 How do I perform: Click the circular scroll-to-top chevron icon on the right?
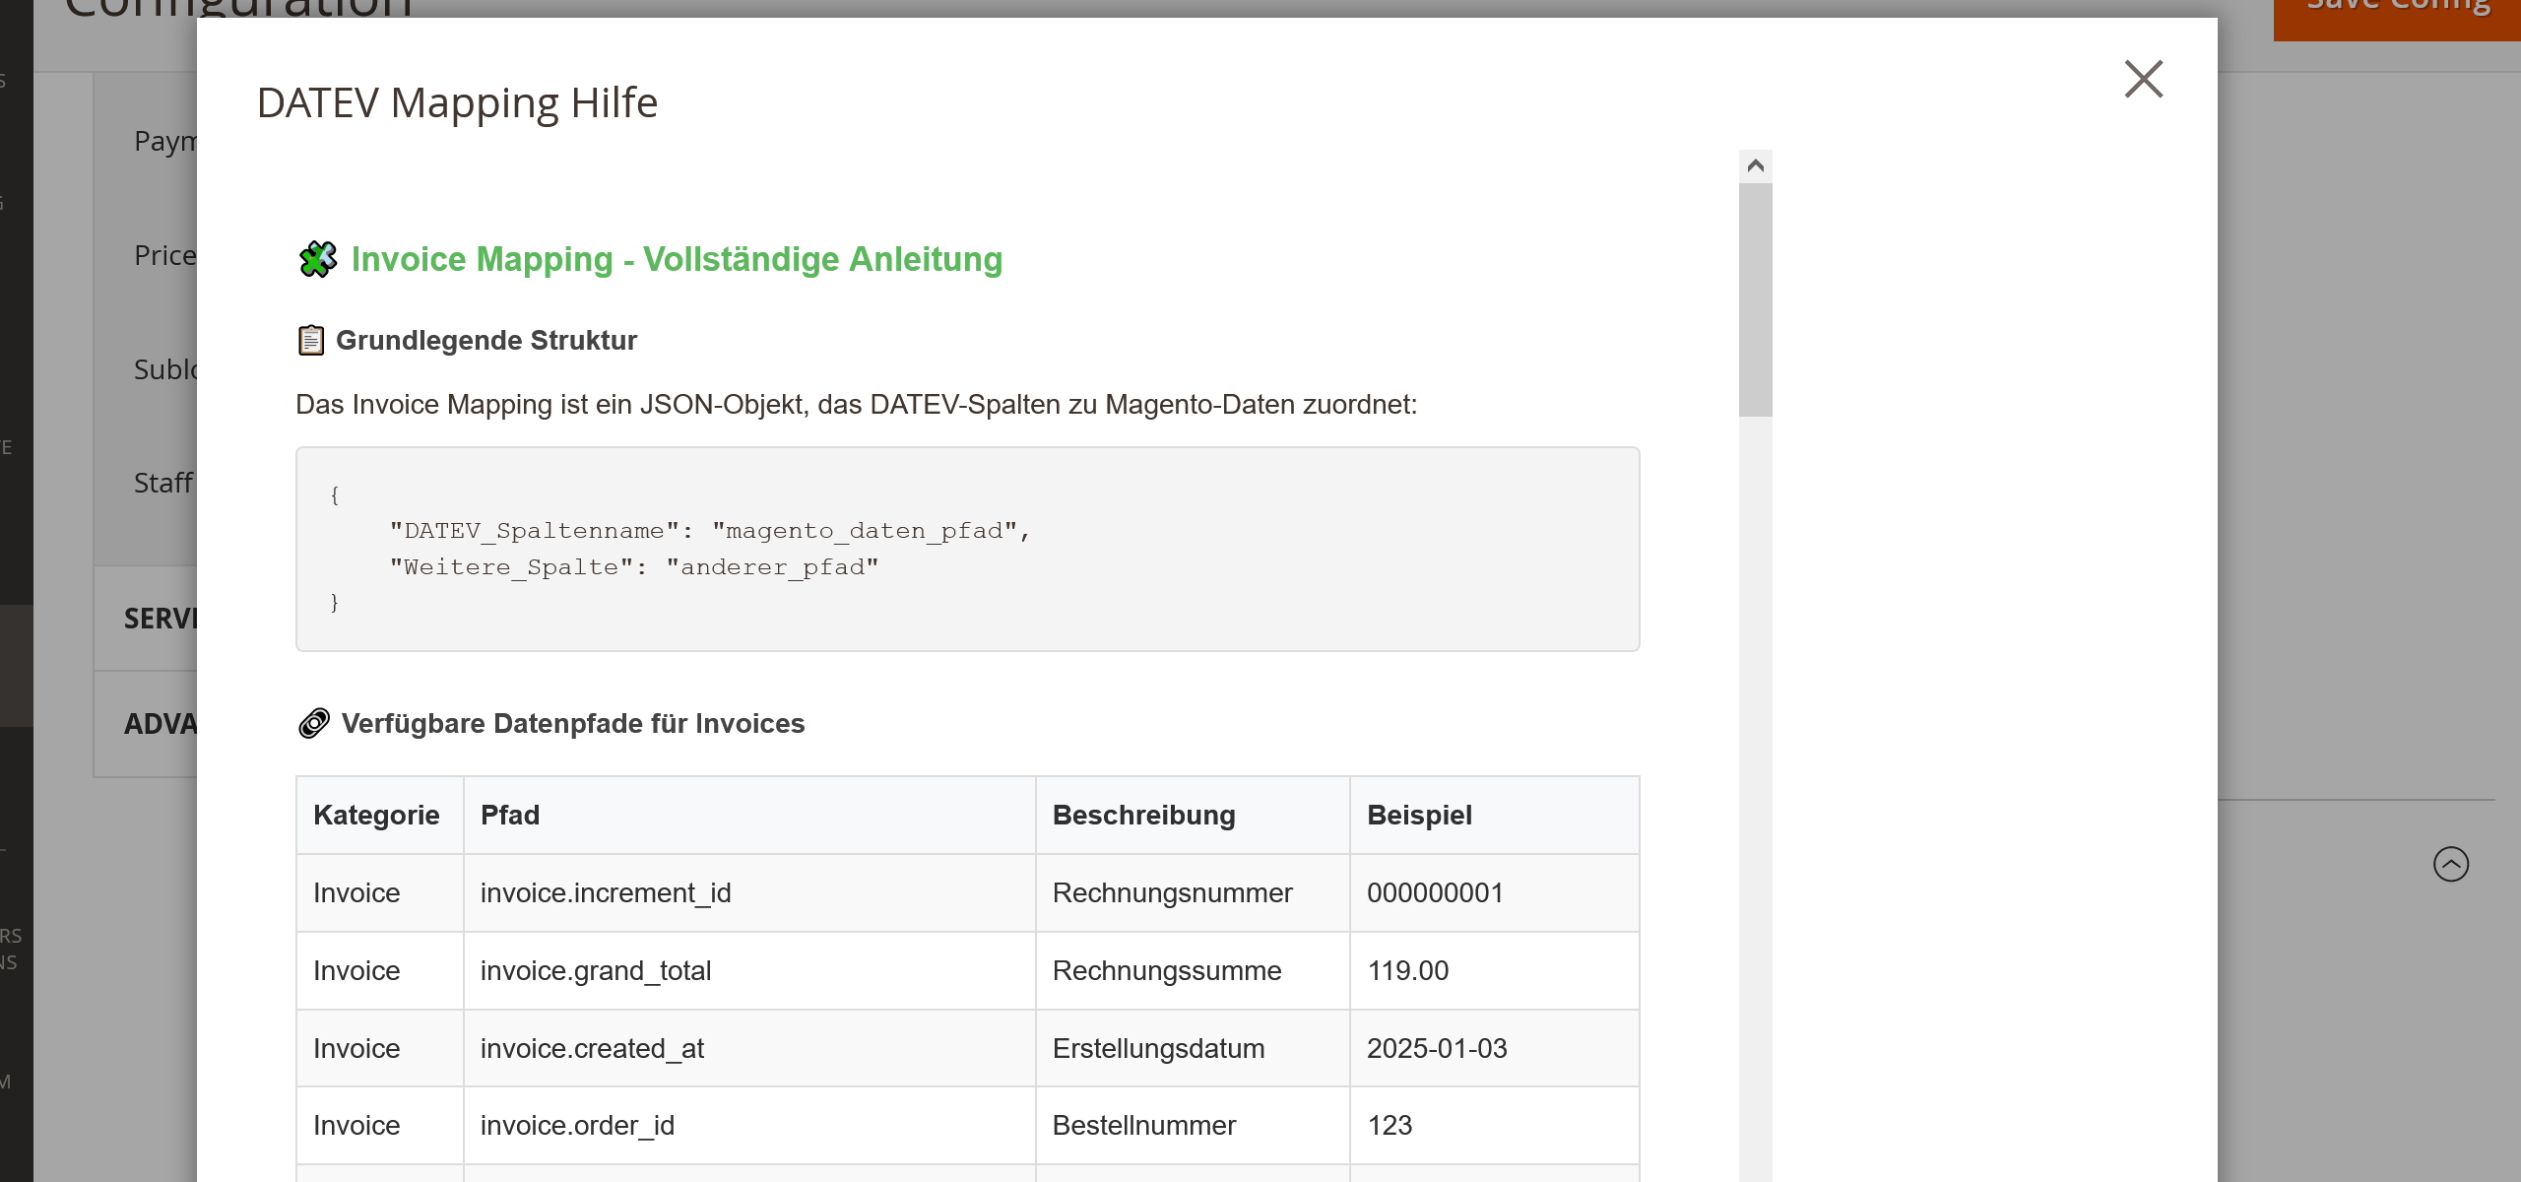coord(2451,865)
